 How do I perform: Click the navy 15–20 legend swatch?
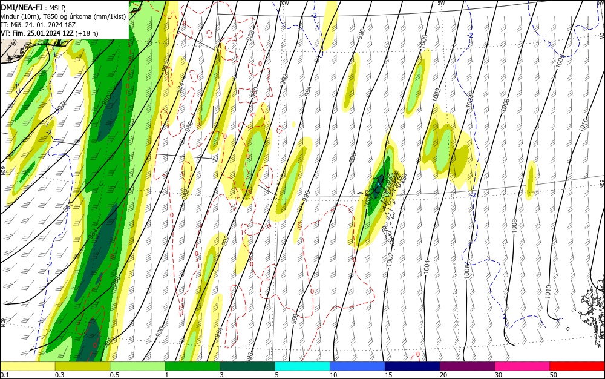[x=413, y=367]
